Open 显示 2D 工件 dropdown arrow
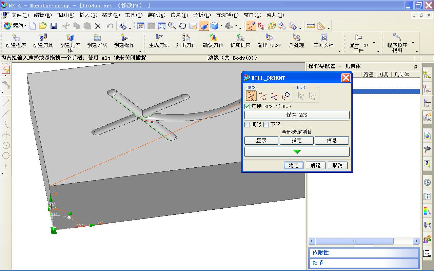Viewport: 434px width, 271px height. click(374, 43)
